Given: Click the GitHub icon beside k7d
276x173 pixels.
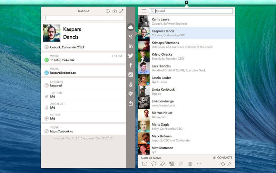Looking at the screenshot, I should click(47, 118).
